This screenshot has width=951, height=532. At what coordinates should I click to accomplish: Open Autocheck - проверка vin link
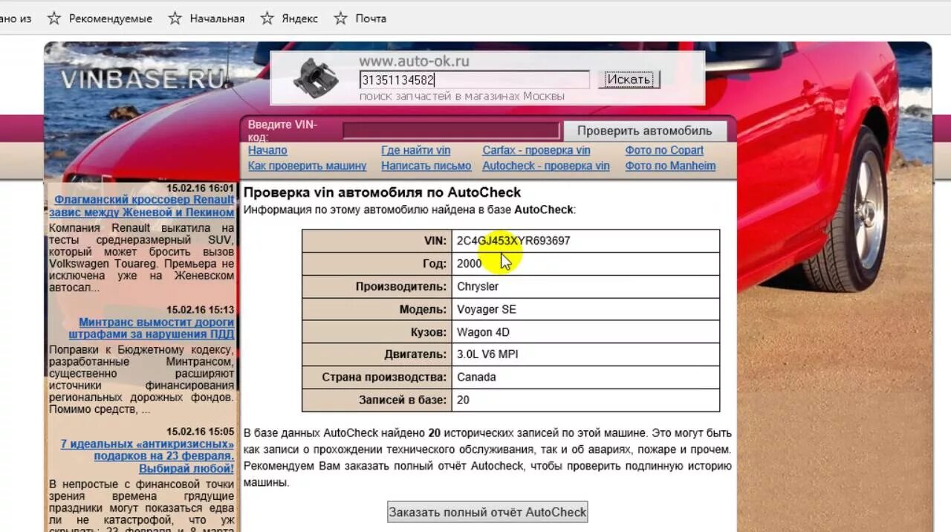[546, 166]
